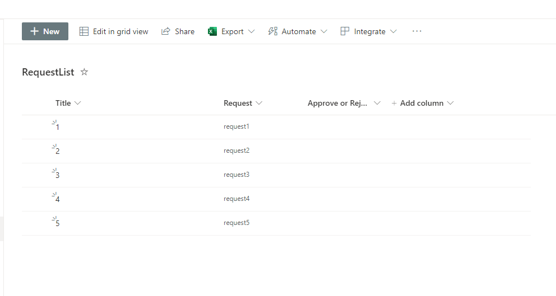This screenshot has height=296, width=556.
Task: Expand the Approve or Rej... column chevron
Action: [x=377, y=103]
